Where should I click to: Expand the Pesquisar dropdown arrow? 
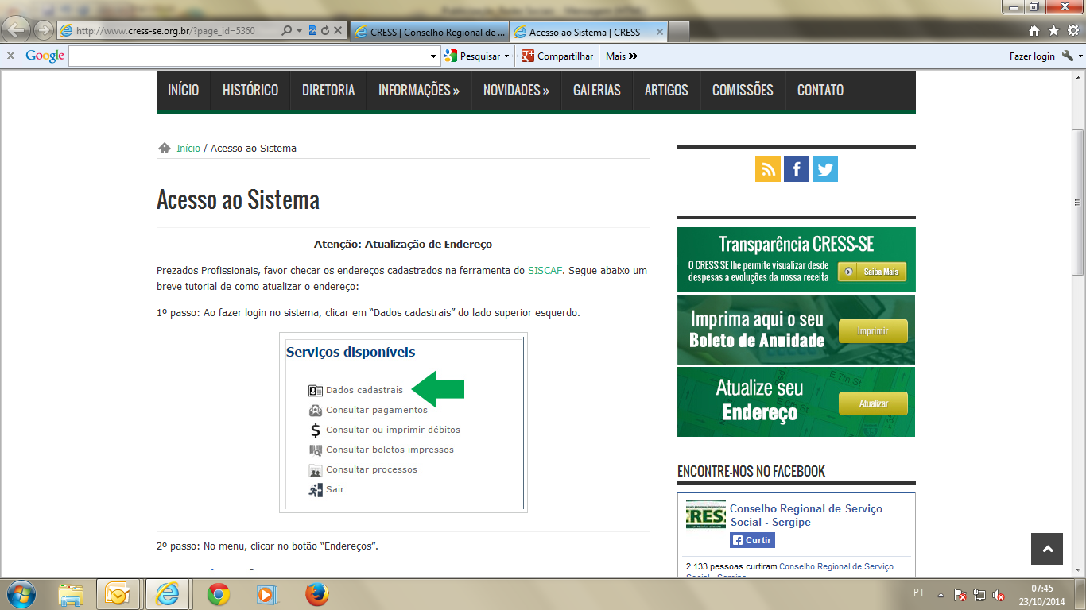pos(506,56)
